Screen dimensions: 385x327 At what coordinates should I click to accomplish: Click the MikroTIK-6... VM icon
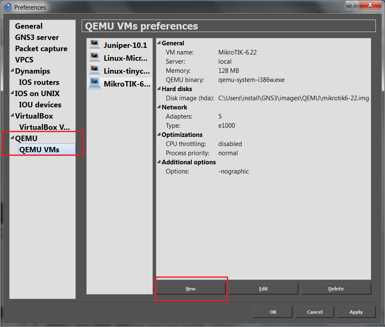pos(95,84)
